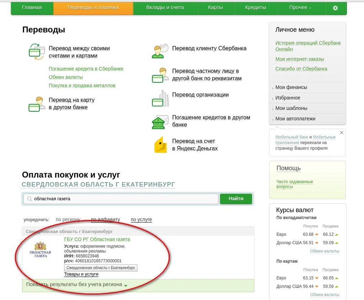Expand Мои автоплатежи in personal menu
This screenshot has width=364, height=300.
click(x=307, y=119)
